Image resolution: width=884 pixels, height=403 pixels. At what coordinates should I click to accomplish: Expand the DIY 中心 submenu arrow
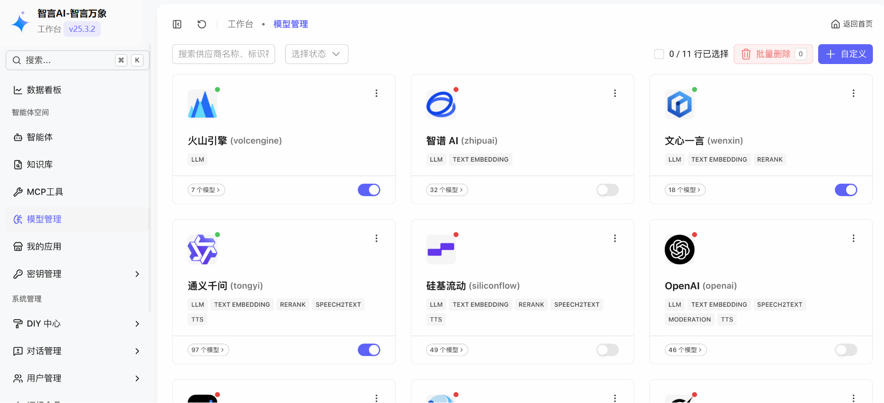[137, 324]
